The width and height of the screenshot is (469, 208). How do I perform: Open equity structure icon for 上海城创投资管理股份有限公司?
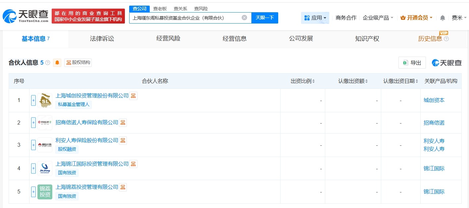[x=133, y=96]
